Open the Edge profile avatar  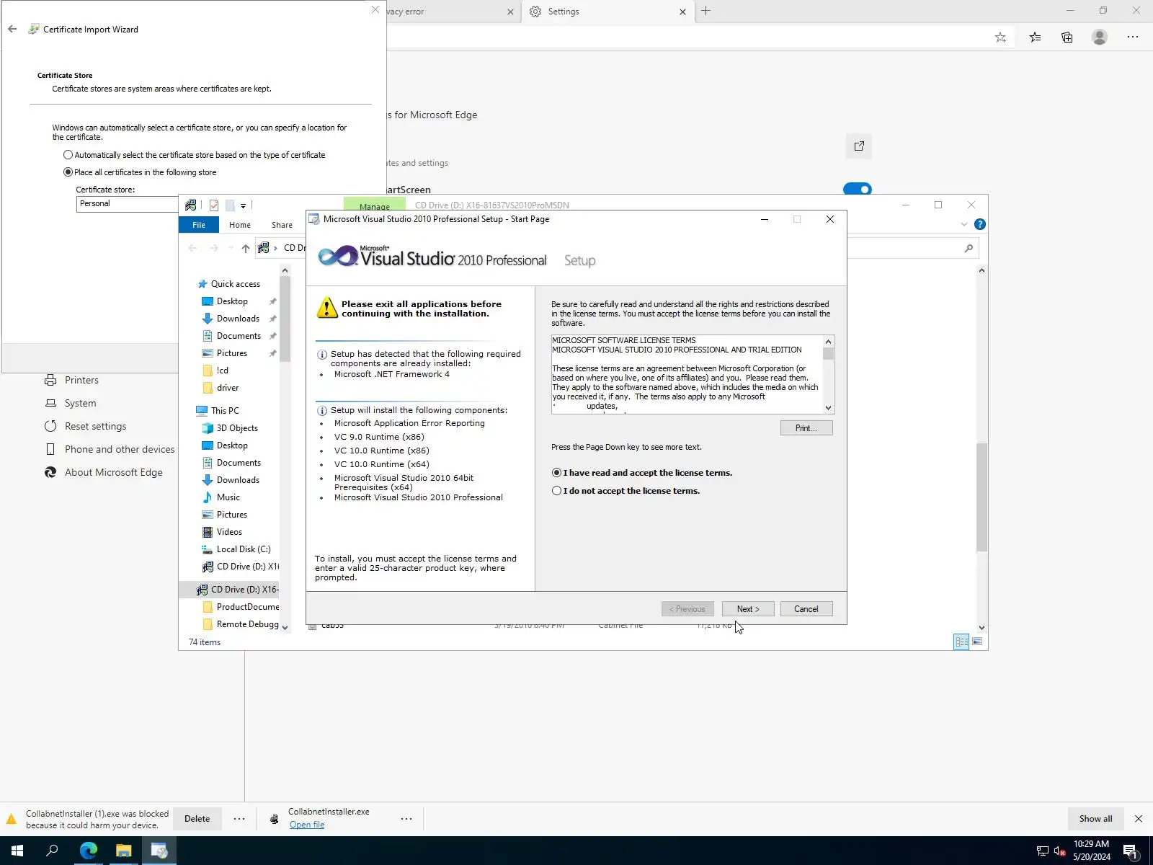click(x=1100, y=37)
